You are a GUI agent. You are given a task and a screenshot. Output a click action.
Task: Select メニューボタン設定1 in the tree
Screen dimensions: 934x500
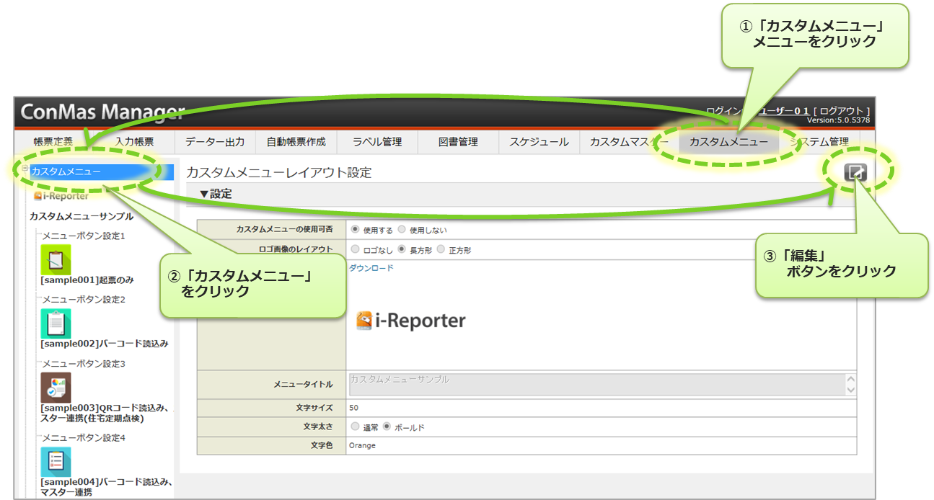tap(84, 236)
